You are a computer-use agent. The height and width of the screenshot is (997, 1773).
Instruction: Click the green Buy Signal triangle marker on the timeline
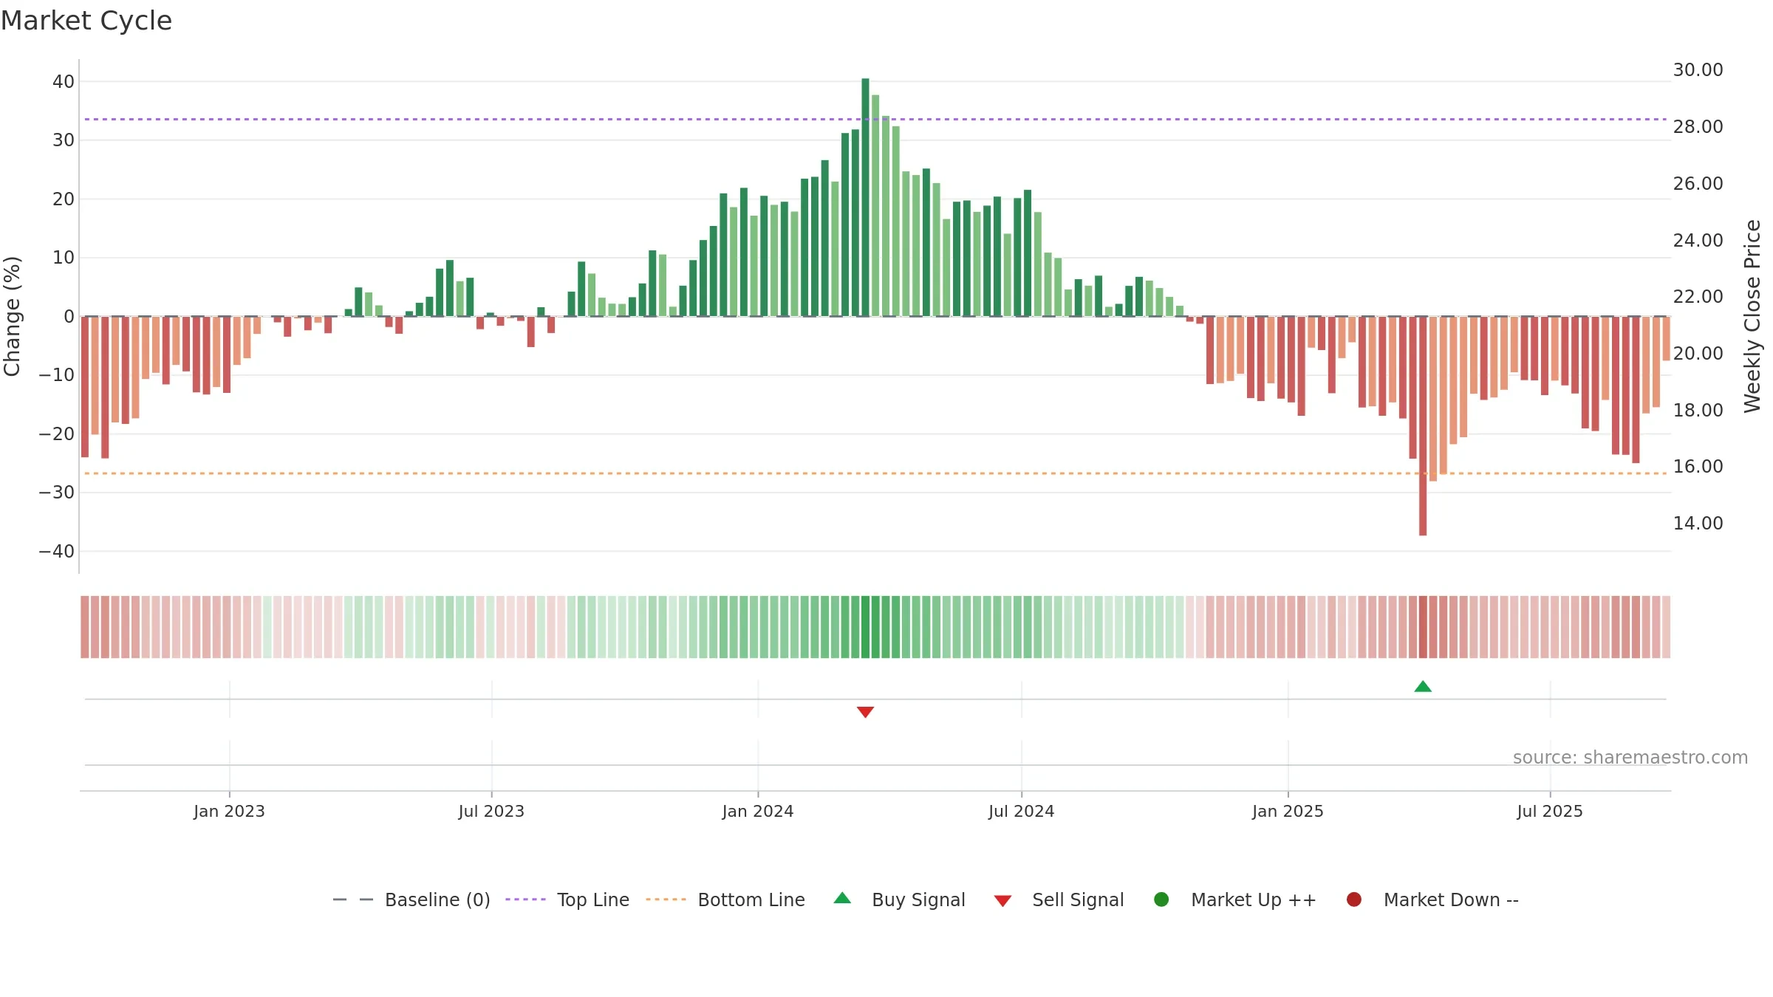click(1423, 687)
